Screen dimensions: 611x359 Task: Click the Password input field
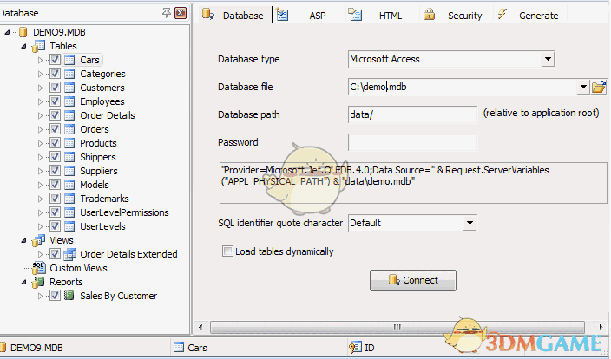(412, 142)
